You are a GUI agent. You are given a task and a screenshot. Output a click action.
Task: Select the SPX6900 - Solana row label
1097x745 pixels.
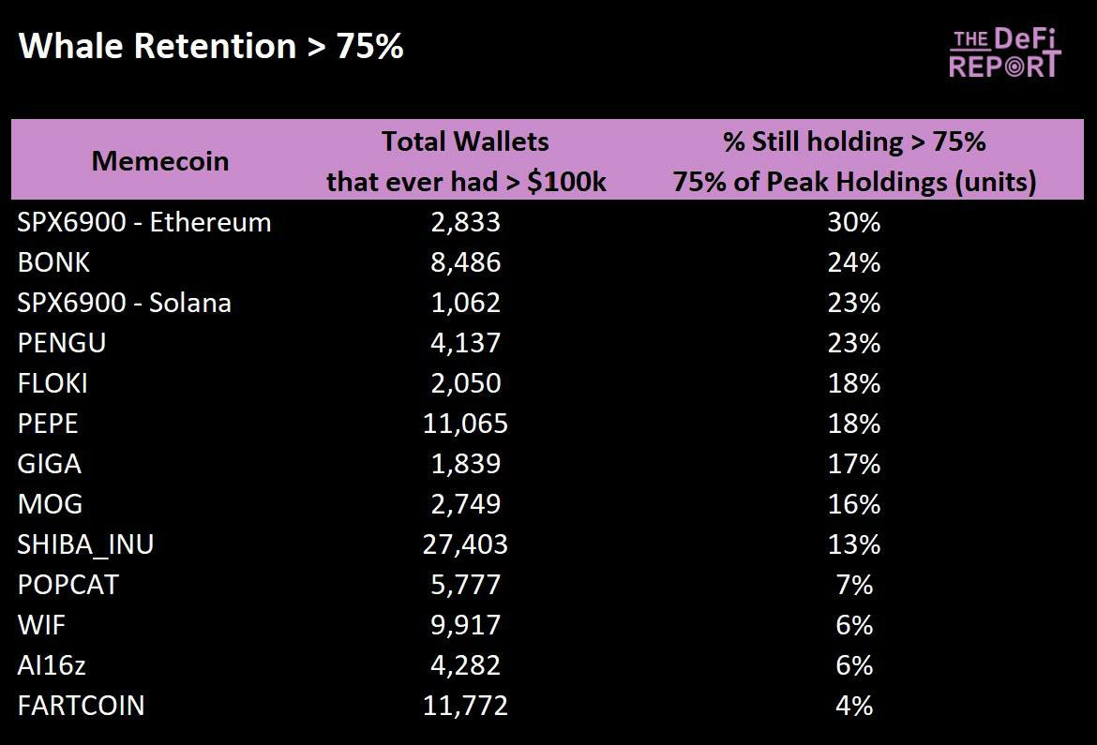point(125,303)
